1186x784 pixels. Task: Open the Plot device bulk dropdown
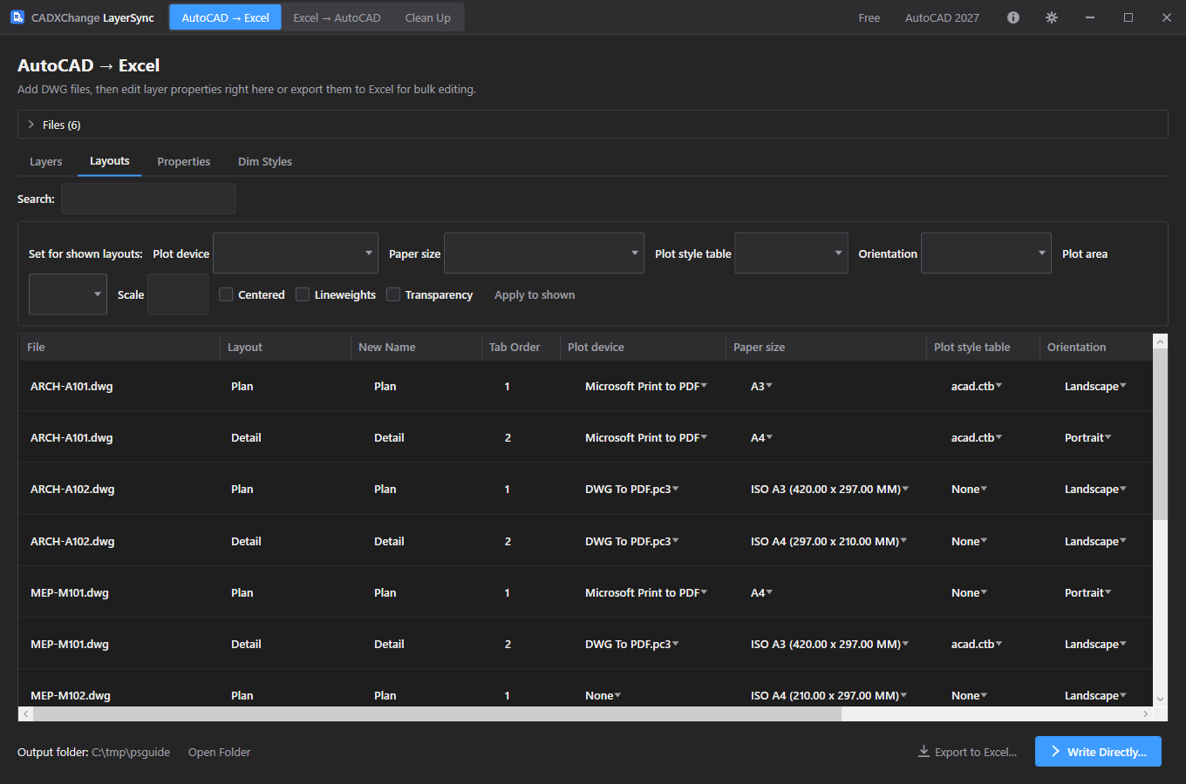click(296, 253)
